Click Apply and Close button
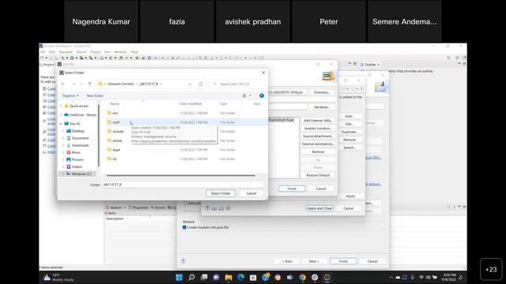Screen dimensions: 506x284 319,208
